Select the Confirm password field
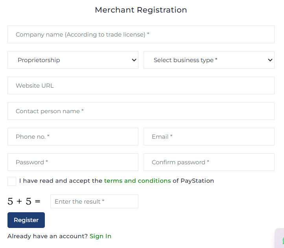The width and height of the screenshot is (284, 248). pyautogui.click(x=209, y=162)
